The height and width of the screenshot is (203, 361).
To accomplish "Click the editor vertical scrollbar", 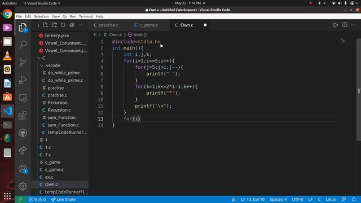I will (359, 90).
